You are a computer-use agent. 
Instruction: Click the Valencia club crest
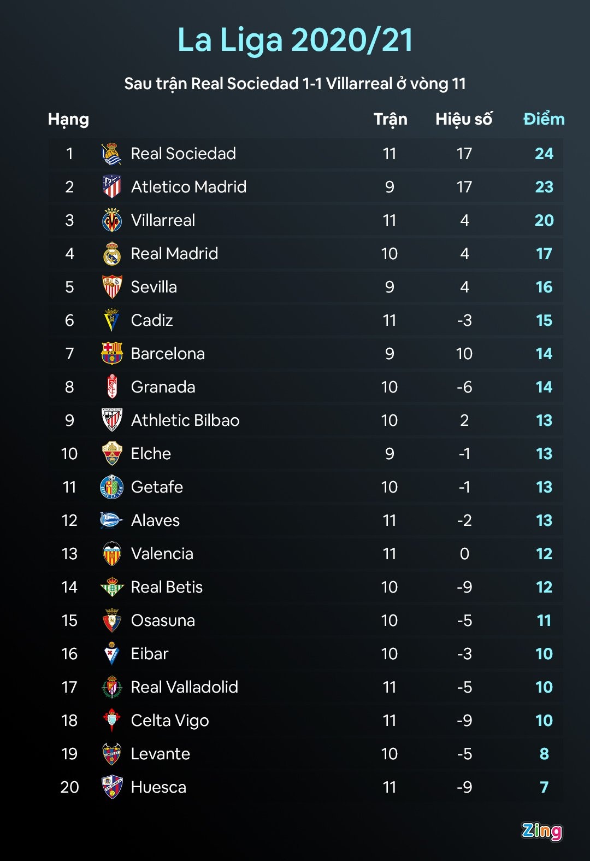pyautogui.click(x=112, y=554)
